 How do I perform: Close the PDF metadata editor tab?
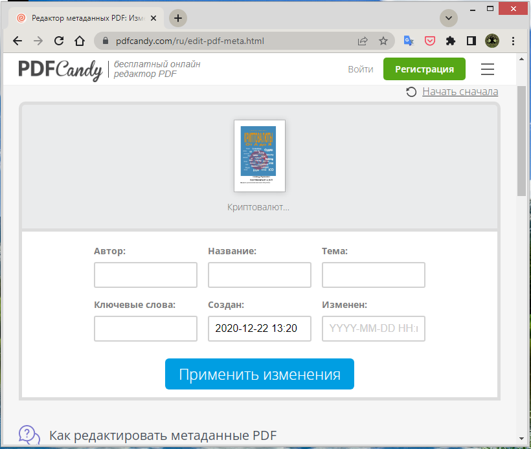click(153, 18)
